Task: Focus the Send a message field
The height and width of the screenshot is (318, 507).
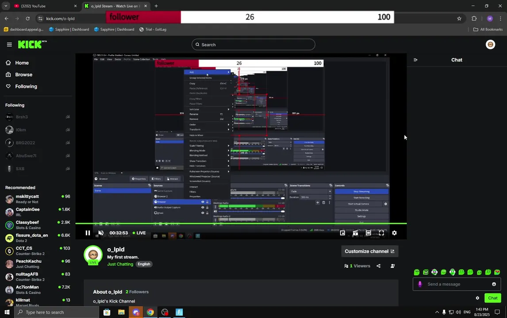Action: (457, 284)
